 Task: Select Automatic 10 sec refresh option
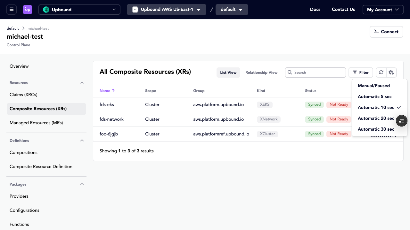pos(376,108)
